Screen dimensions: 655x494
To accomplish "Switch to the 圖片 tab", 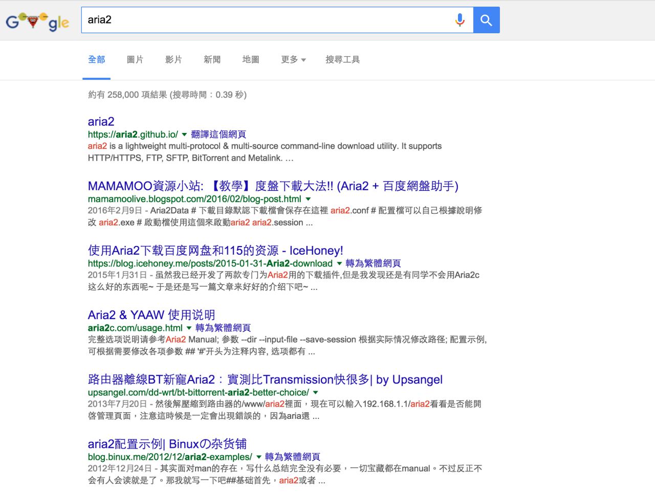I will point(135,60).
